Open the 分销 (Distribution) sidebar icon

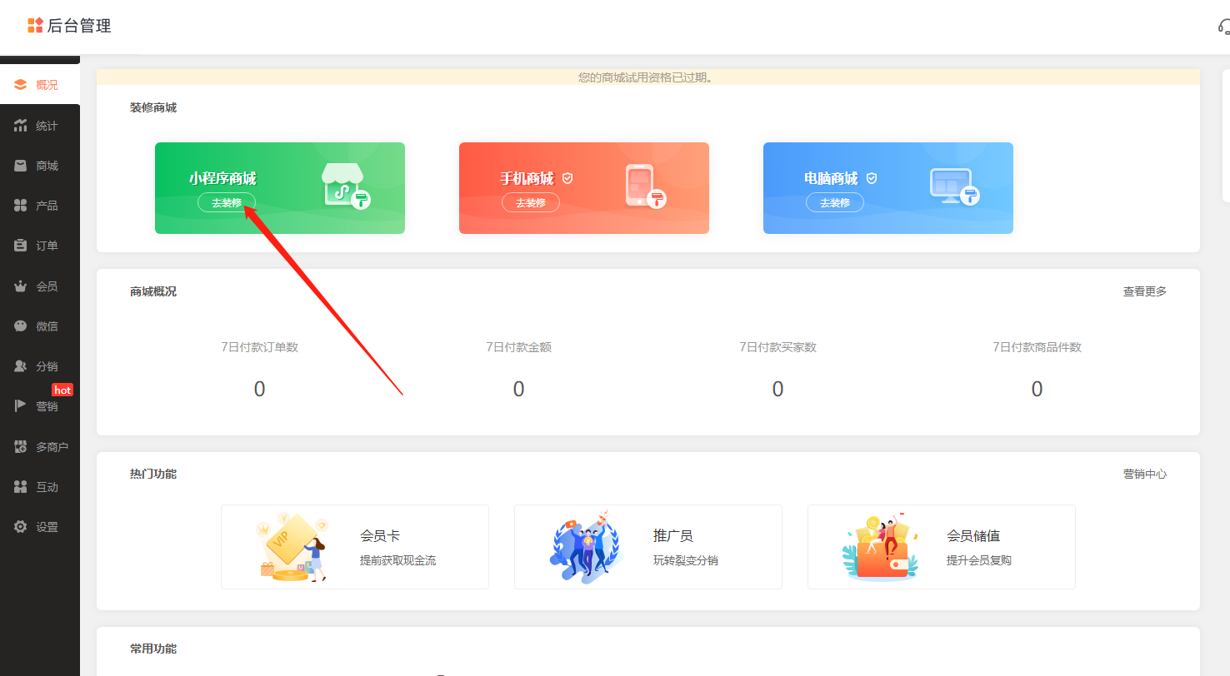39,365
